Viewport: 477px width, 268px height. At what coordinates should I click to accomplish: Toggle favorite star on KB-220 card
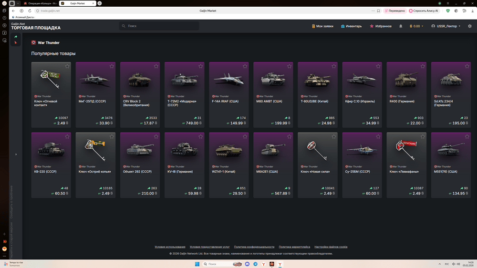(x=67, y=136)
